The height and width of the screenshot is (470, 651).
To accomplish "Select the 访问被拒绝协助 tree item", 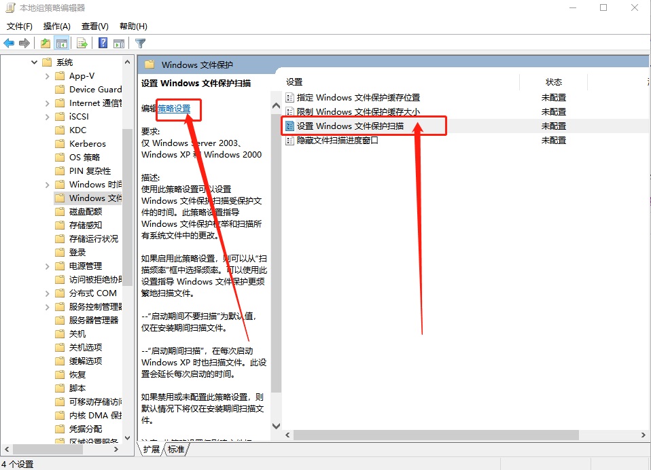I will 96,280.
